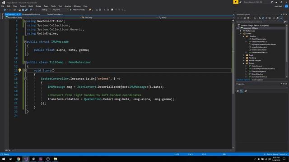Image resolution: width=289 pixels, height=162 pixels.
Task: Open the Debug menu
Action: 38,6
